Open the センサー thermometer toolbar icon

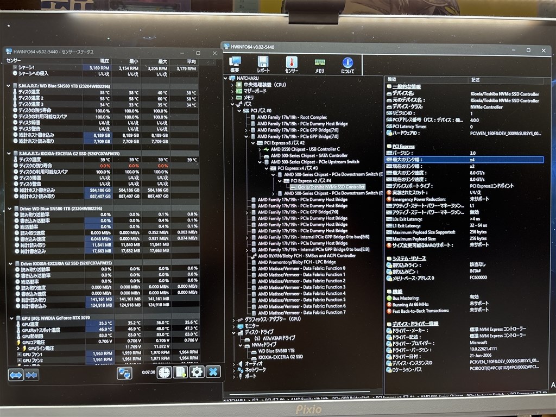point(292,65)
